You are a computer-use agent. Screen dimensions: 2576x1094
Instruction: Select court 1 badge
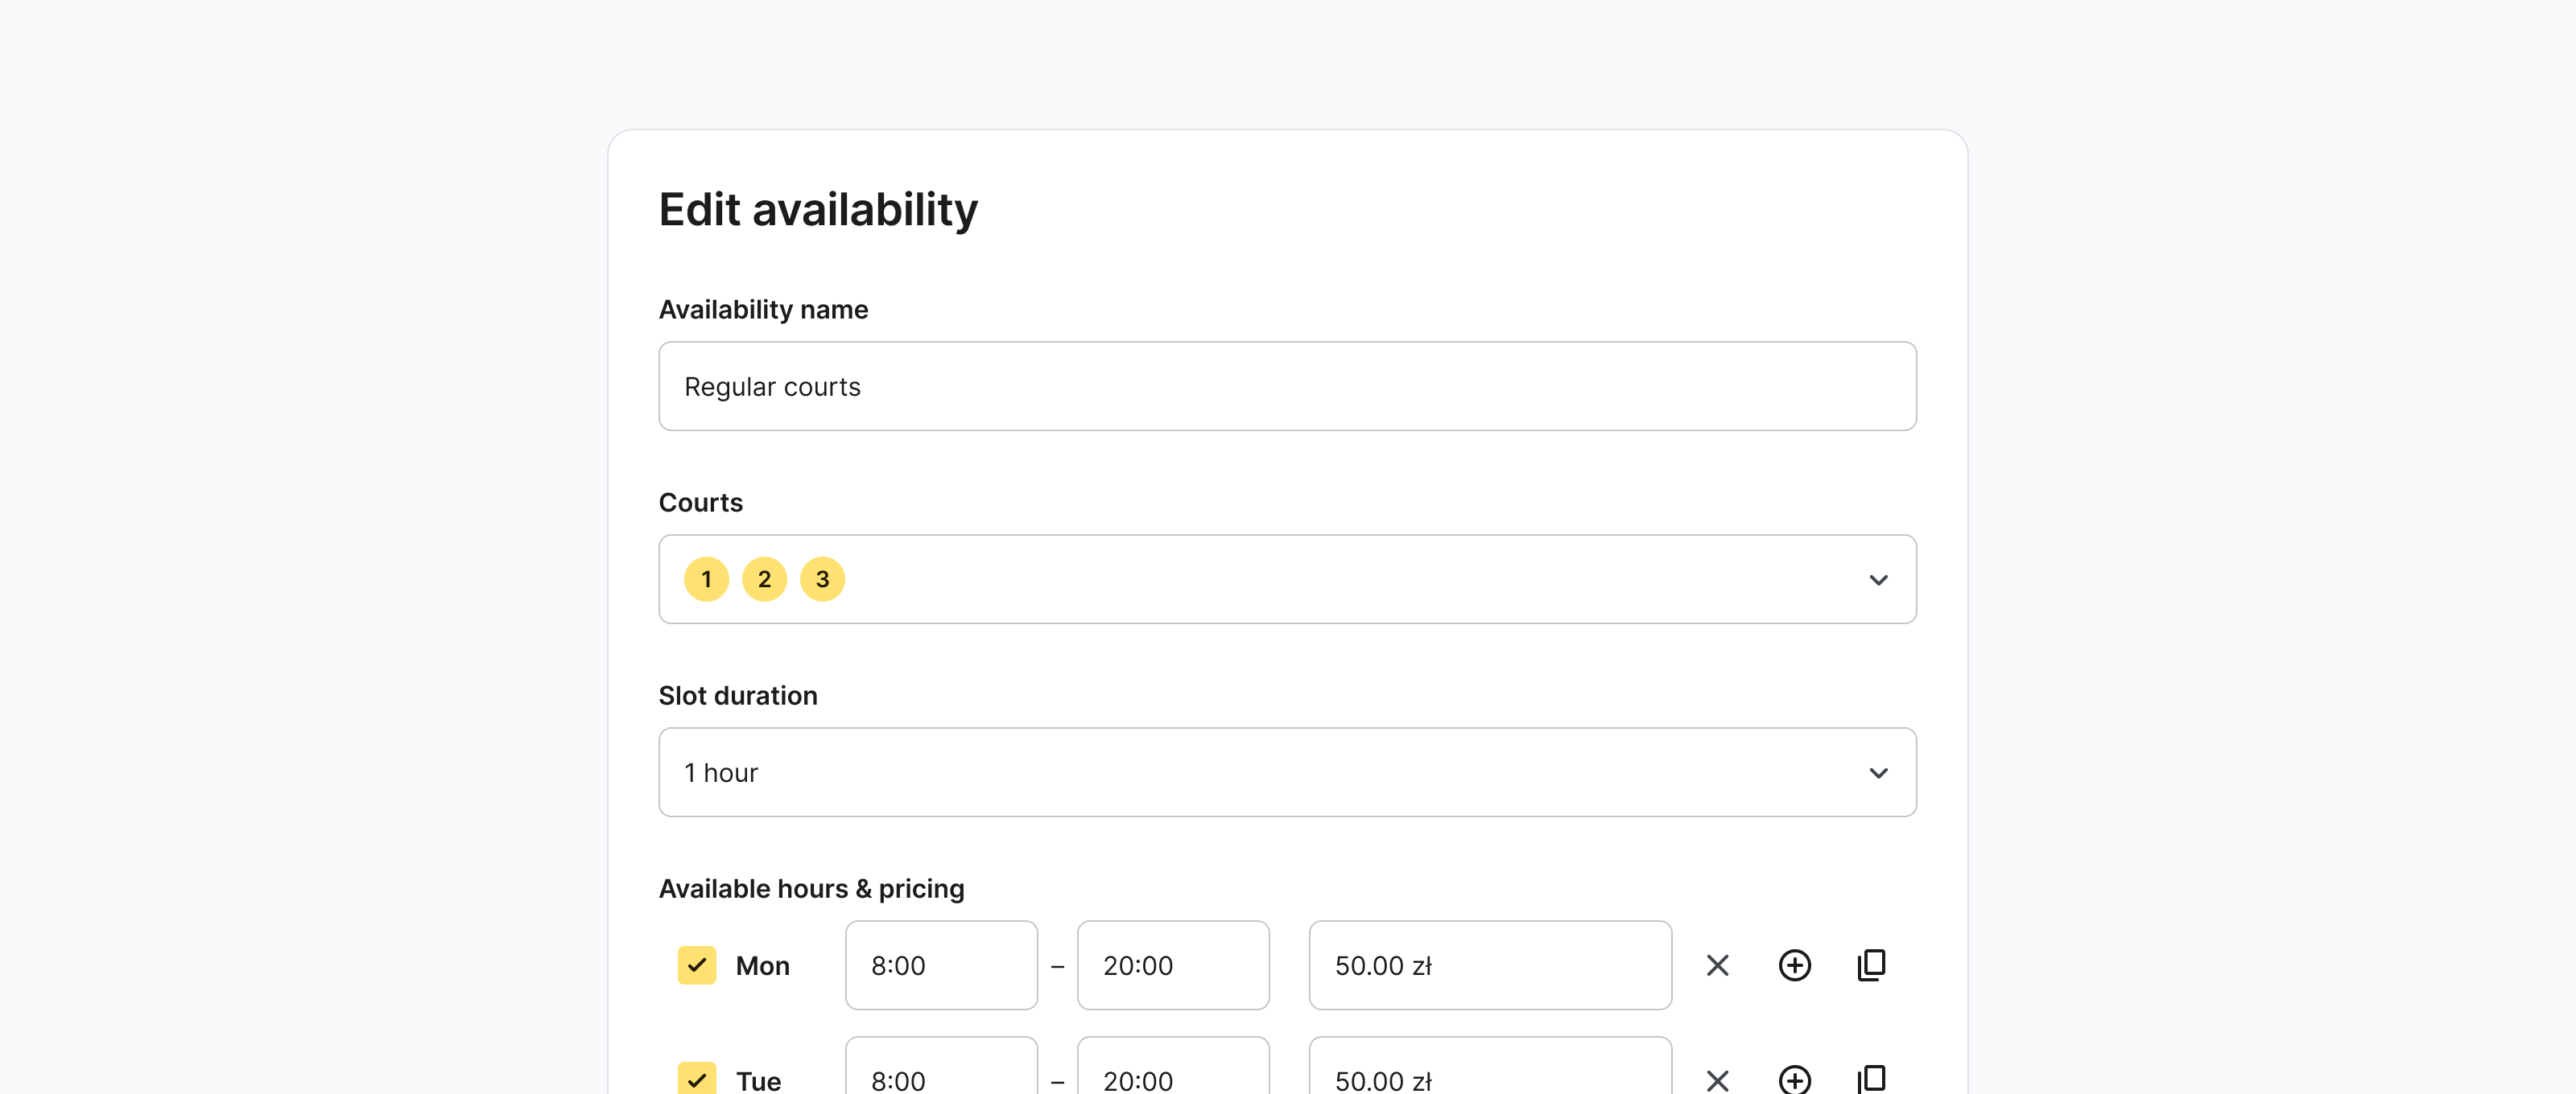706,579
